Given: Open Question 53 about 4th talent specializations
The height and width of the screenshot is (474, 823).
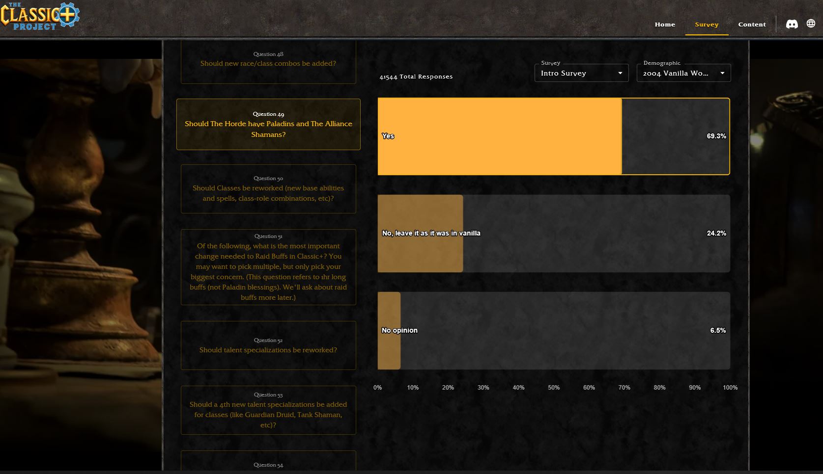Looking at the screenshot, I should tap(268, 410).
